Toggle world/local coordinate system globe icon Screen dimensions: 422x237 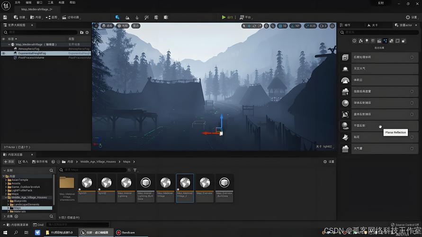pos(266,26)
